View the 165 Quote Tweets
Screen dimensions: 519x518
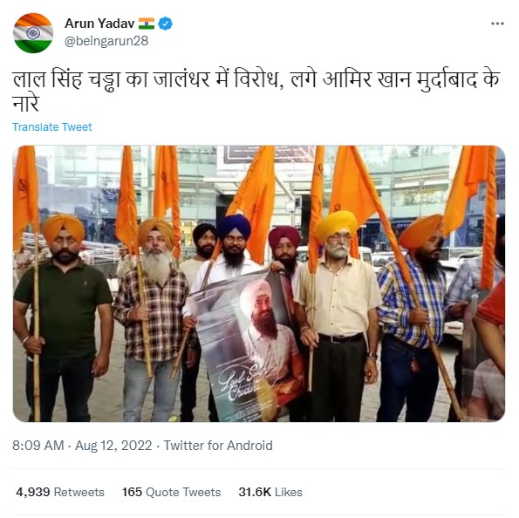point(171,492)
